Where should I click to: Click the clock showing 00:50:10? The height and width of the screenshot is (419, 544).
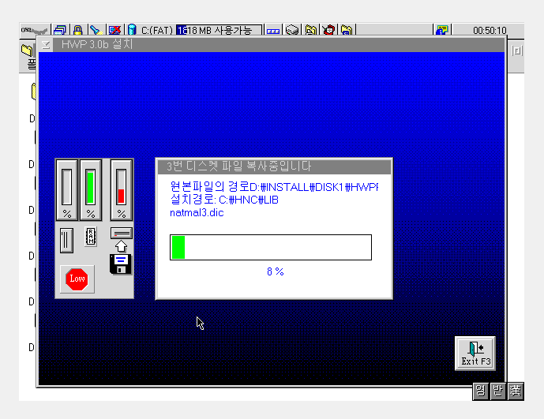tap(489, 31)
